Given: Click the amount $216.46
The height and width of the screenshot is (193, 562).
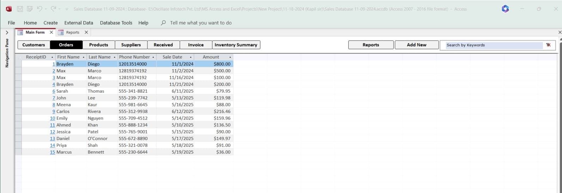Looking at the screenshot, I should coord(222,111).
